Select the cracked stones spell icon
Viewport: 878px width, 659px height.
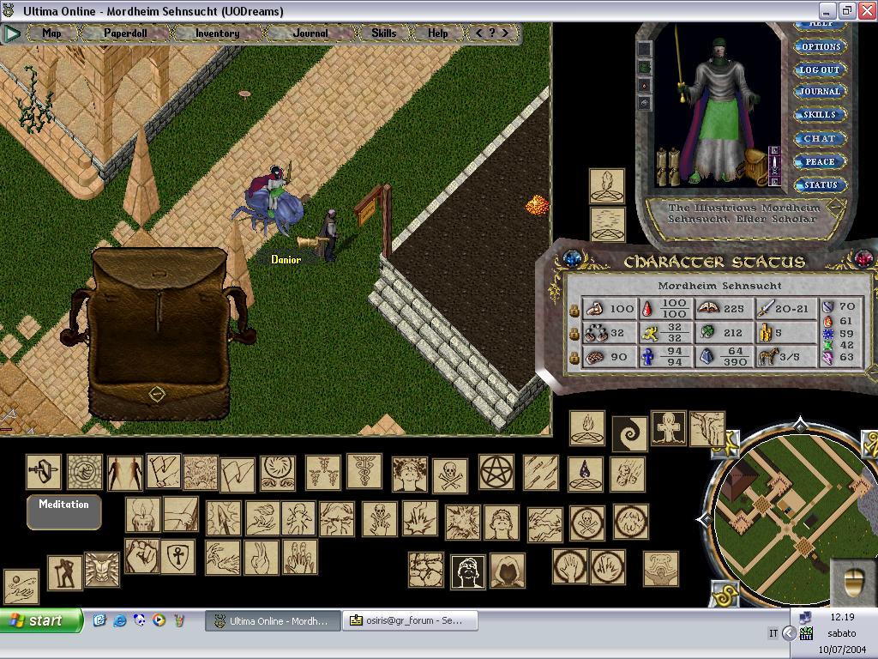(426, 570)
